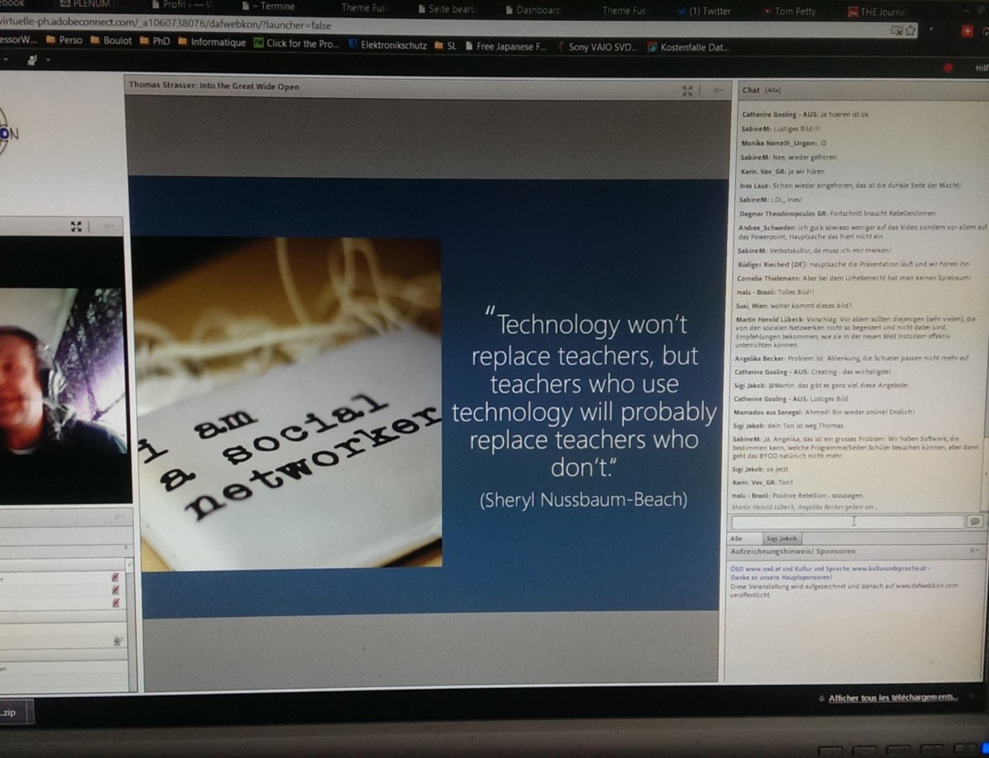Click the red recording indicator dot
Image resolution: width=989 pixels, height=758 pixels.
pos(948,68)
